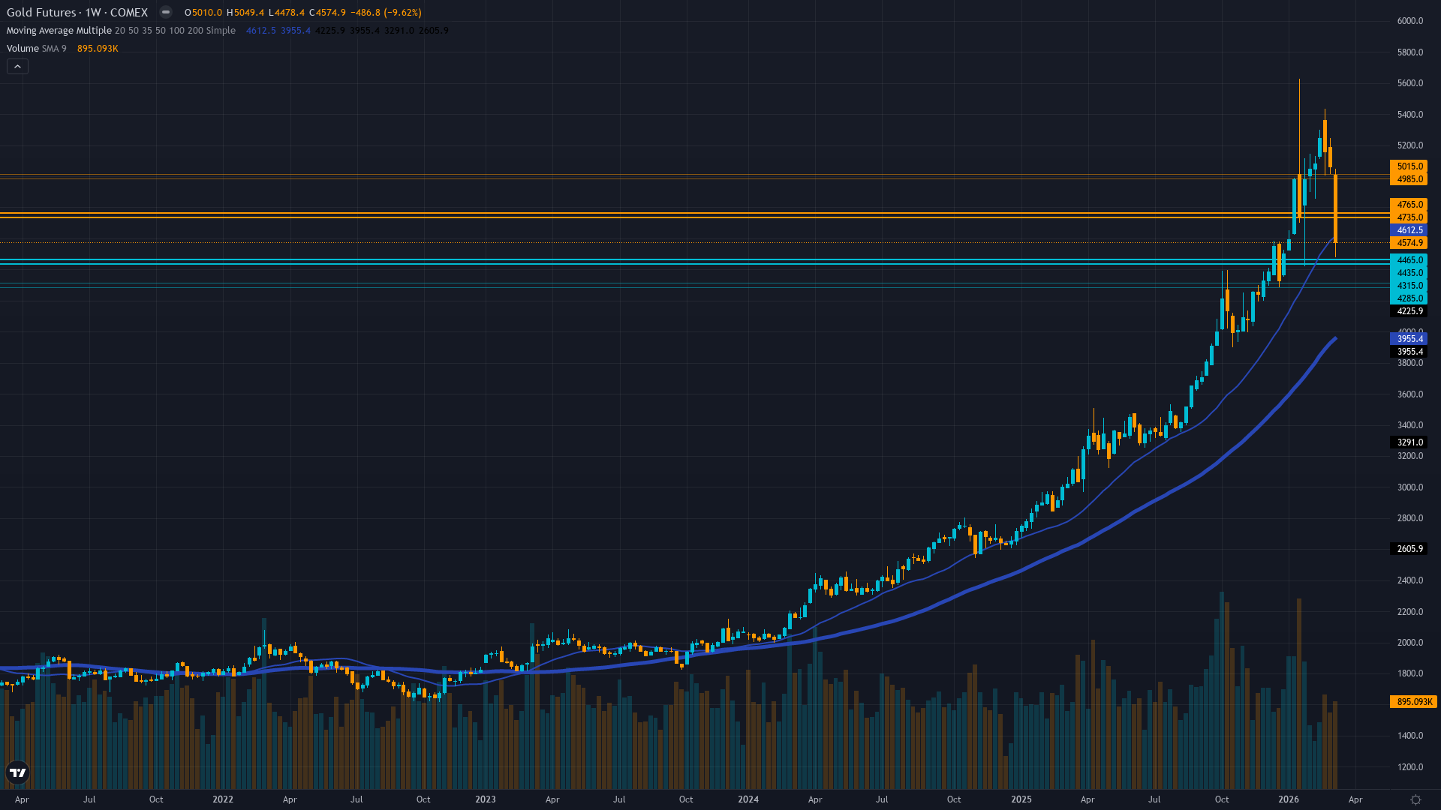Click the SMA 9 text in the Volume legend
This screenshot has height=810, width=1441.
(54, 48)
